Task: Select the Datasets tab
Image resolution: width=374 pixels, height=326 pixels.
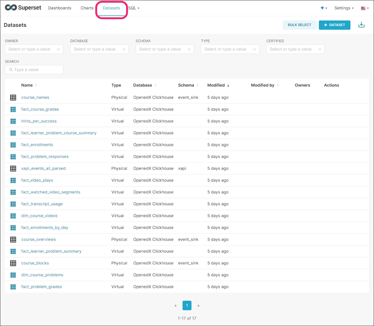Action: 111,8
